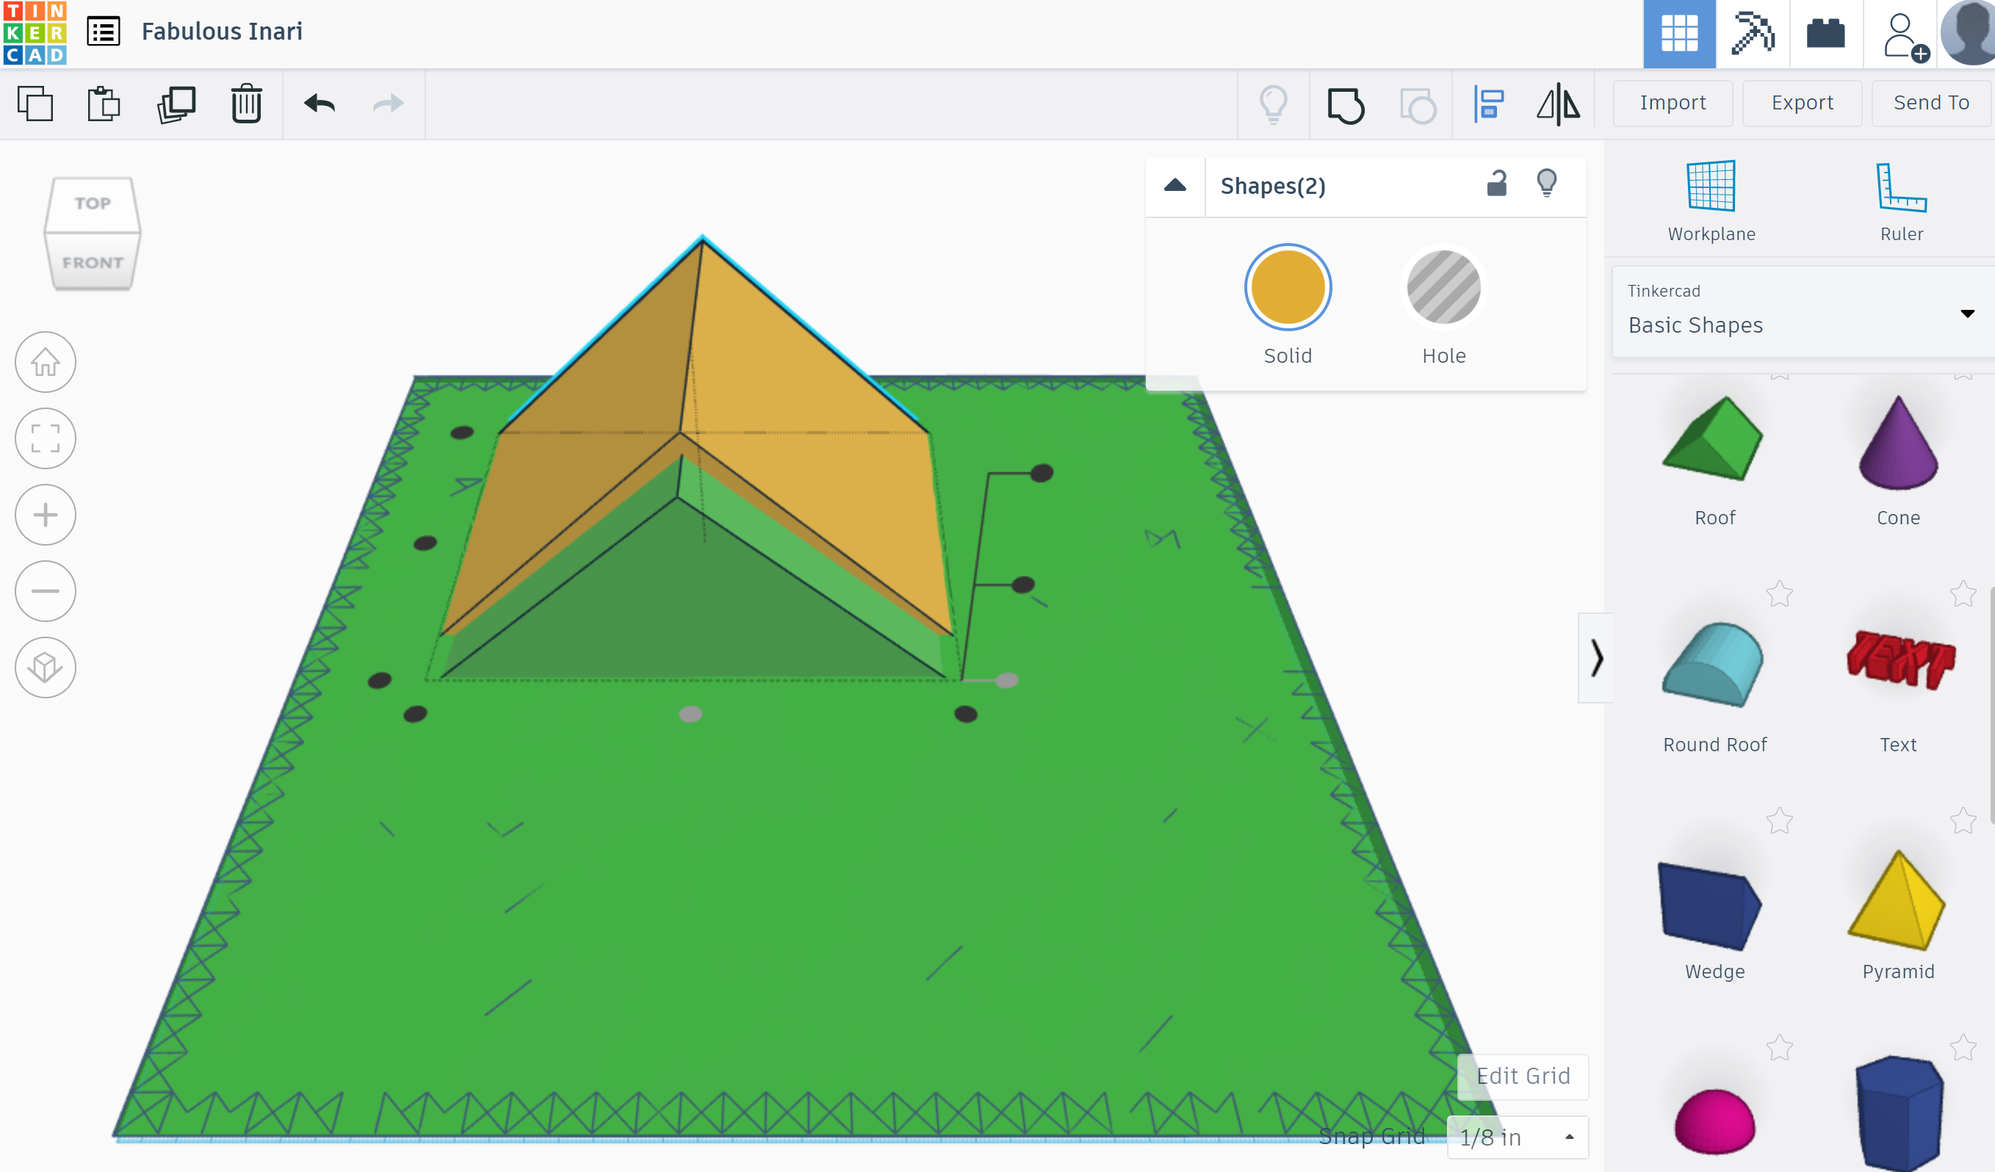Viewport: 1995px width, 1172px height.
Task: Switch to Bricks mode tab
Action: coord(1825,34)
